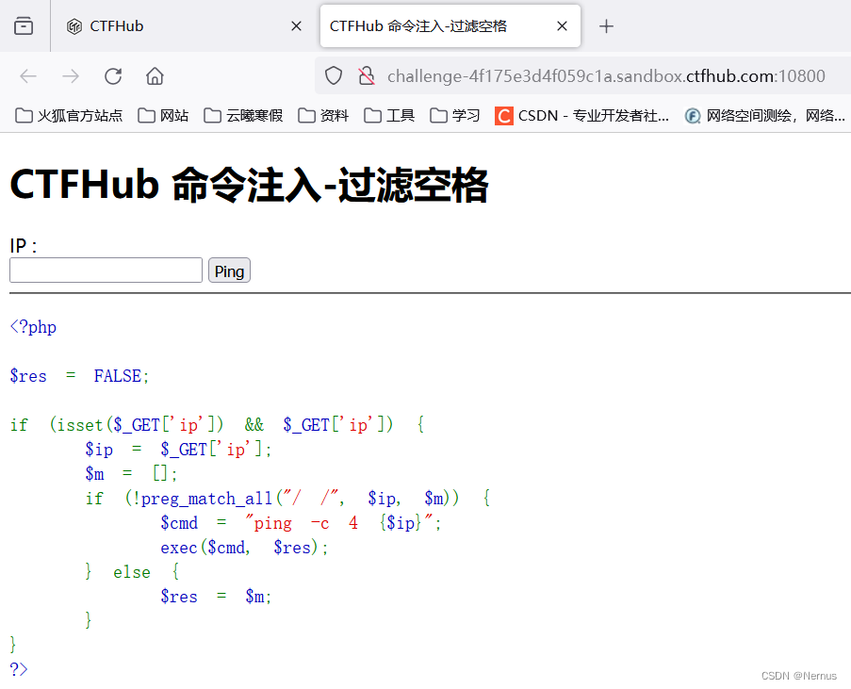
Task: Reload the current page
Action: click(x=113, y=76)
